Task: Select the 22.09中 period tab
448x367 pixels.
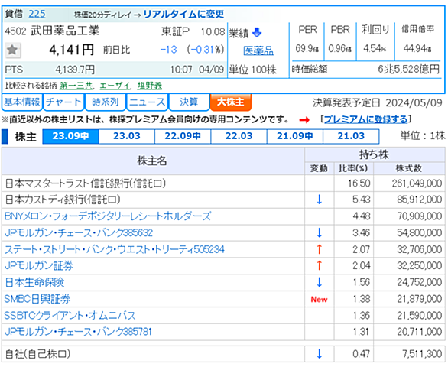Action: click(183, 136)
